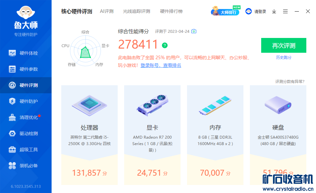Click the screenshot camera icon
Viewport: 316px width, 193px height.
194,31
